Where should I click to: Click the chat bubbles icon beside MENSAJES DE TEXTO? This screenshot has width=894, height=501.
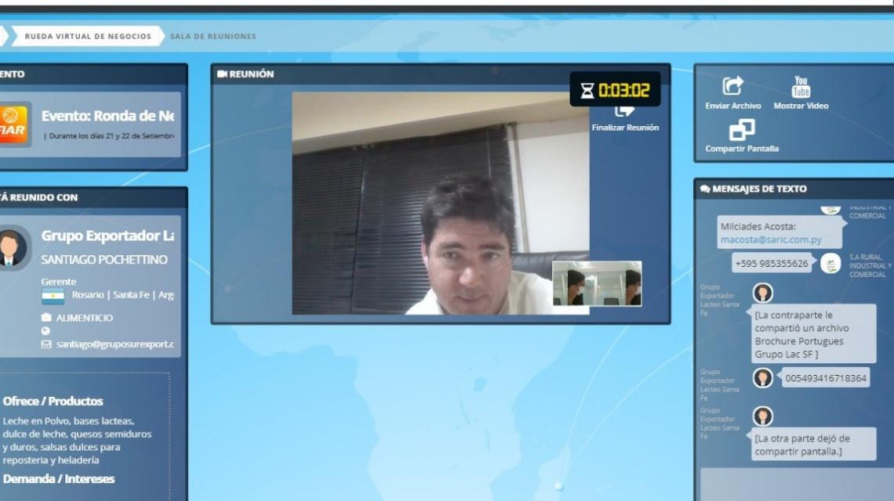click(705, 189)
